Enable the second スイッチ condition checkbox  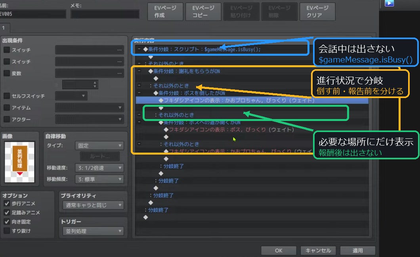click(7, 61)
